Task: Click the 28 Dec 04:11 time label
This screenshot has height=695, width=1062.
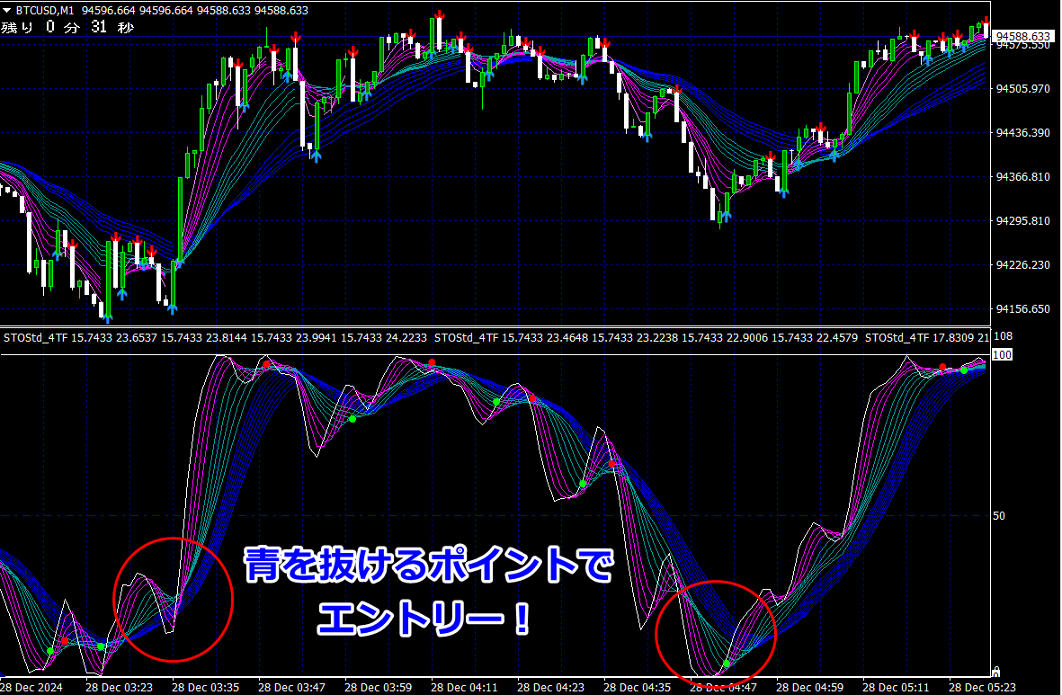Action: pyautogui.click(x=464, y=687)
